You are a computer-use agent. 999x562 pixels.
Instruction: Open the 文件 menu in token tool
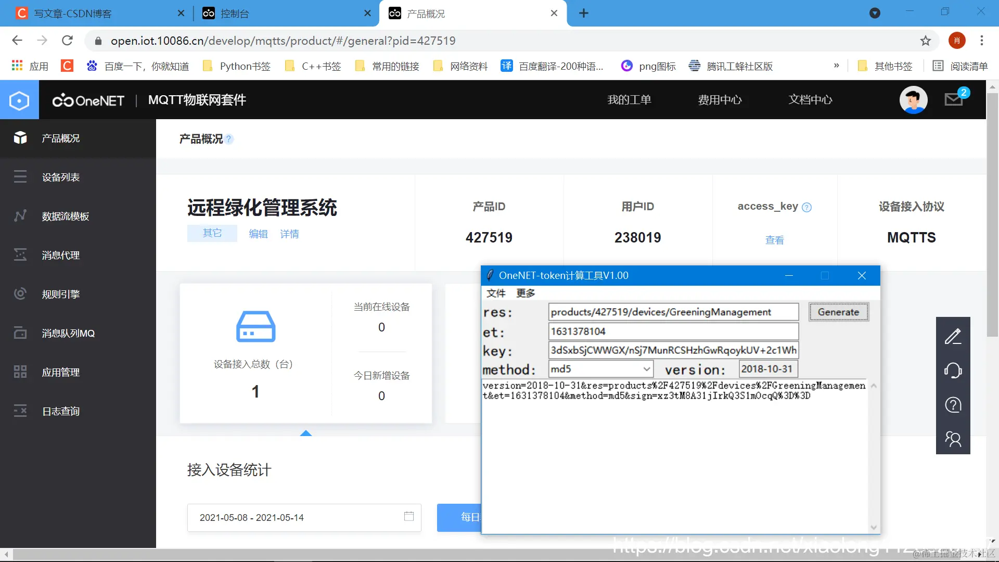pyautogui.click(x=495, y=293)
